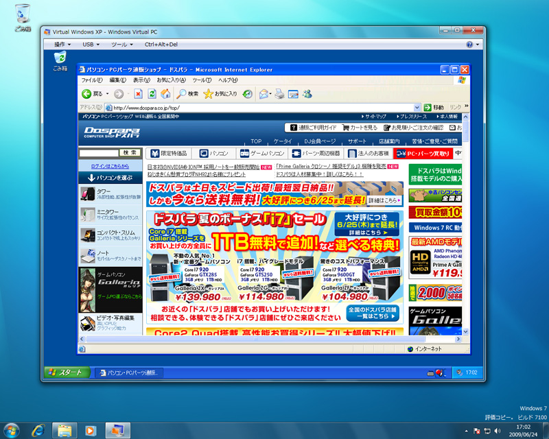
Task: Click the IE Stop loading icon
Action: pos(138,94)
